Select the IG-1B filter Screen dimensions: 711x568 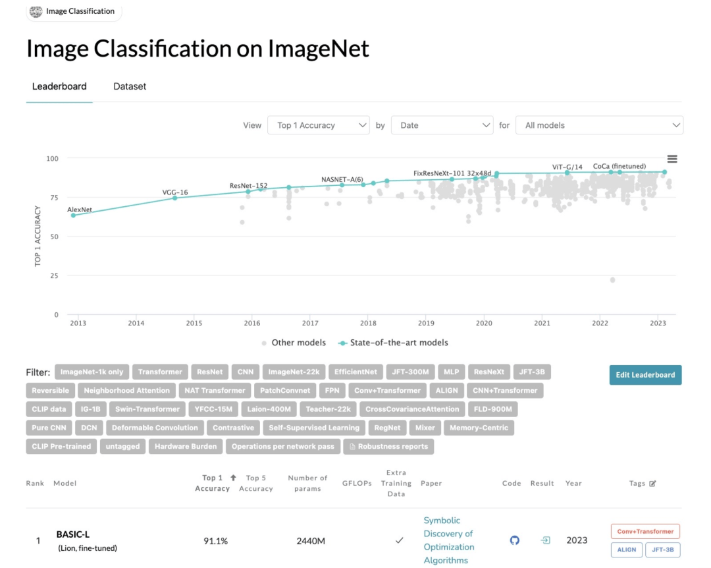point(91,409)
